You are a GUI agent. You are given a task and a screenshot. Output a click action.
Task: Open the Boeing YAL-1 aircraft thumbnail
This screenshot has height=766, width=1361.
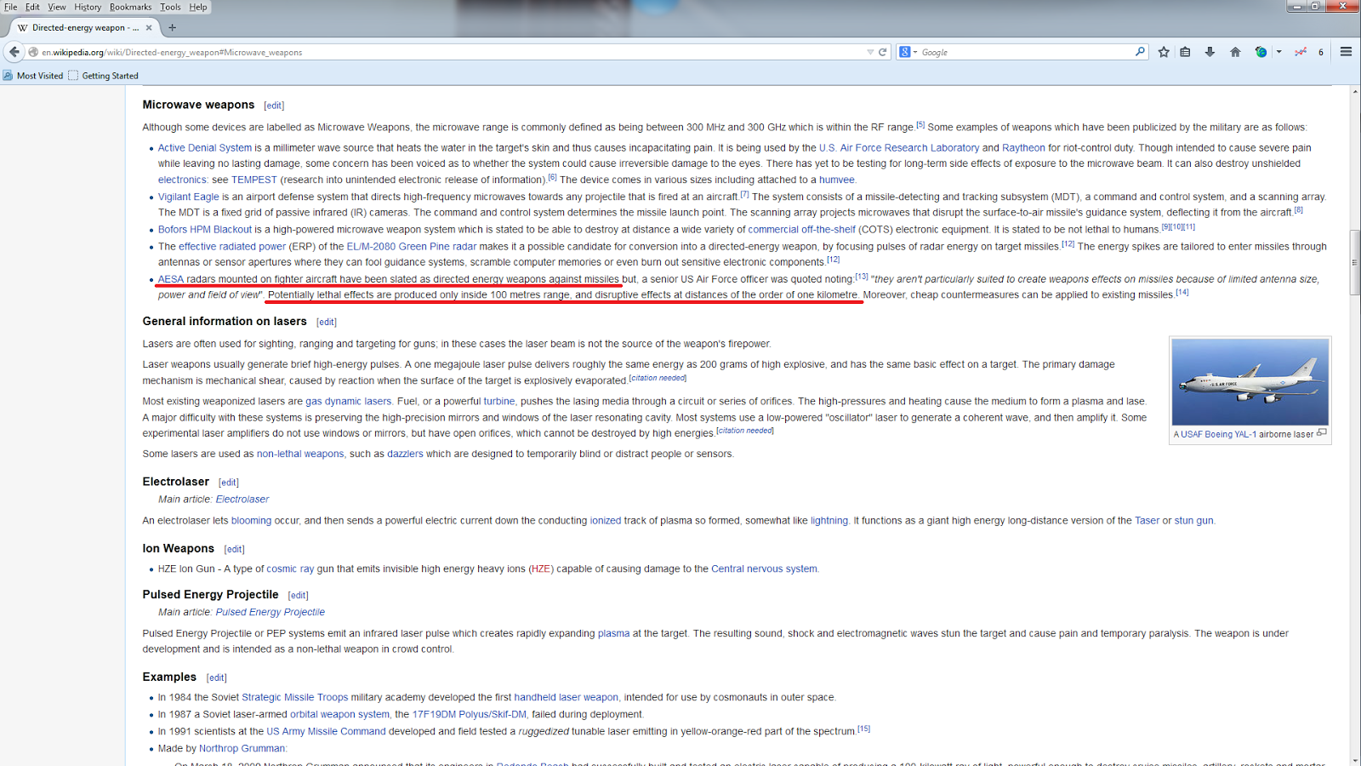click(1250, 382)
